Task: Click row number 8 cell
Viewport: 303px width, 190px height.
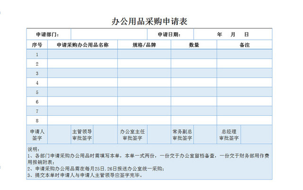Action: 37,121
